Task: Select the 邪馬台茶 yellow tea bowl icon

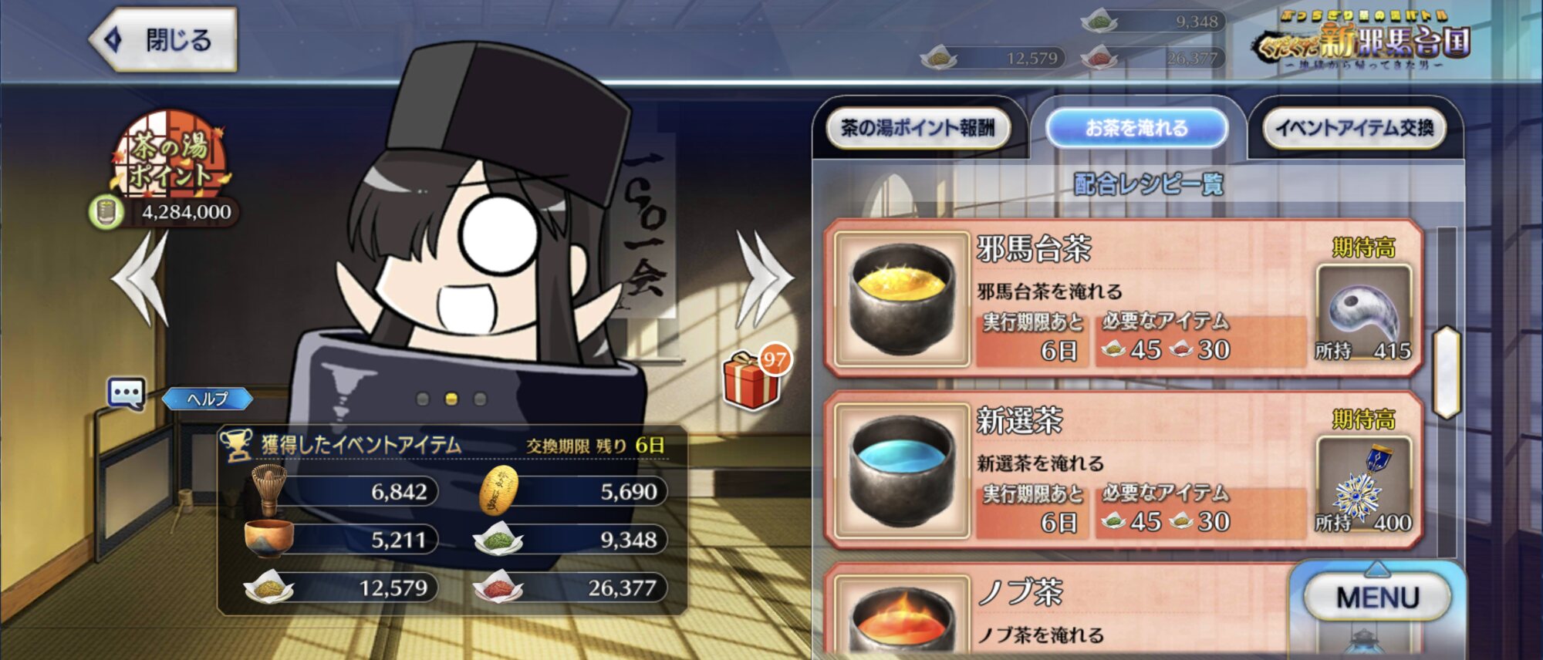Action: coord(902,298)
